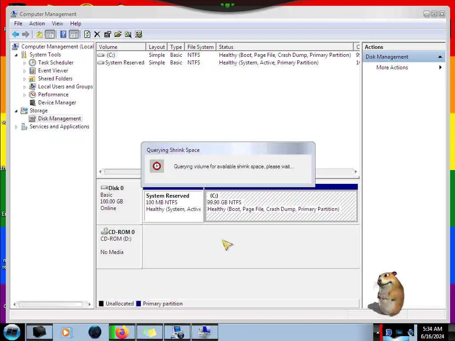The width and height of the screenshot is (455, 341).
Task: Sort by the Type column header
Action: (176, 47)
